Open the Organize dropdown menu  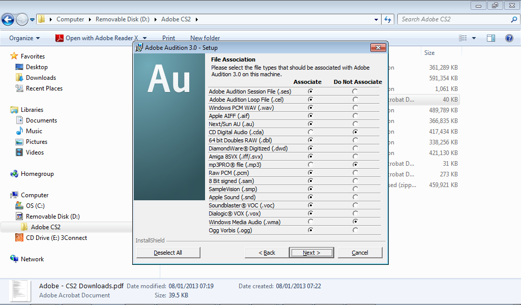click(x=24, y=38)
